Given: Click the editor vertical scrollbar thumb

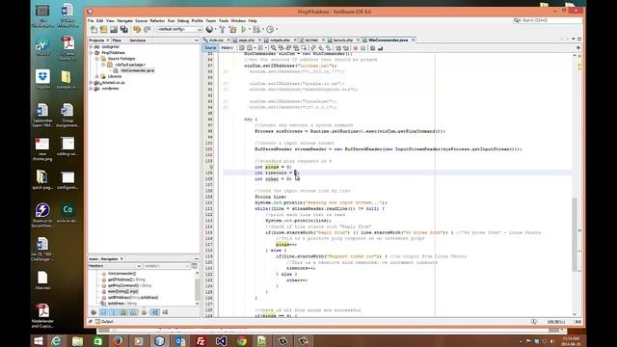Looking at the screenshot, I should coord(575,234).
